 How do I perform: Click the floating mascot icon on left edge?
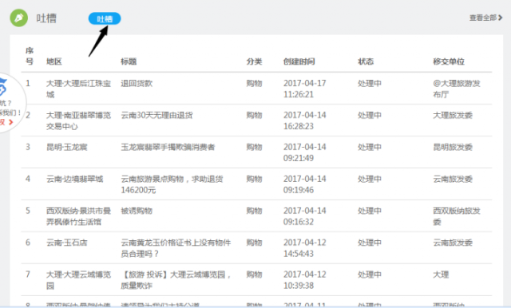pyautogui.click(x=2, y=87)
